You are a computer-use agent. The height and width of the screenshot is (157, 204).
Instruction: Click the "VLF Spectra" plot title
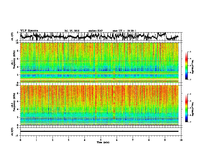(x=29, y=31)
